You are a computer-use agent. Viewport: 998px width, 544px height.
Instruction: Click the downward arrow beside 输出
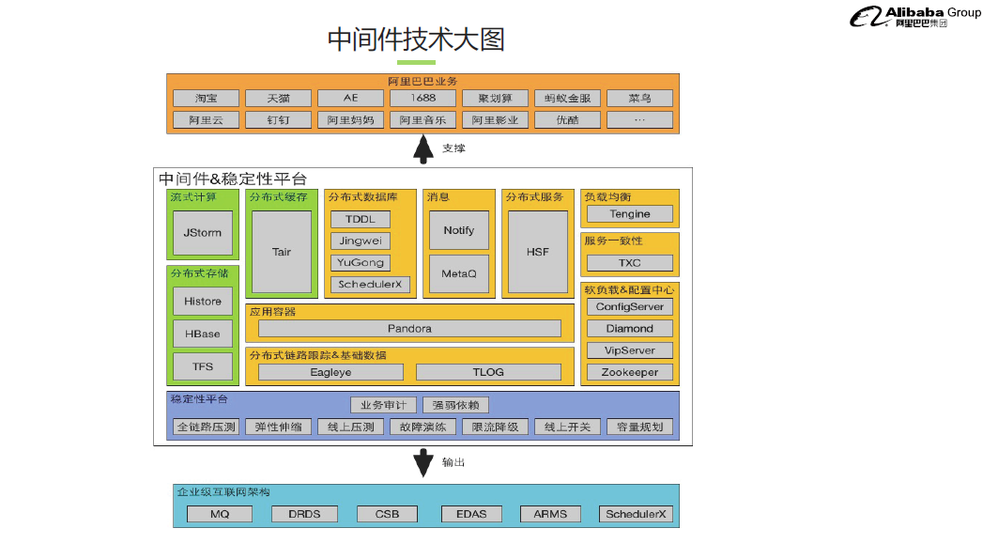click(422, 462)
